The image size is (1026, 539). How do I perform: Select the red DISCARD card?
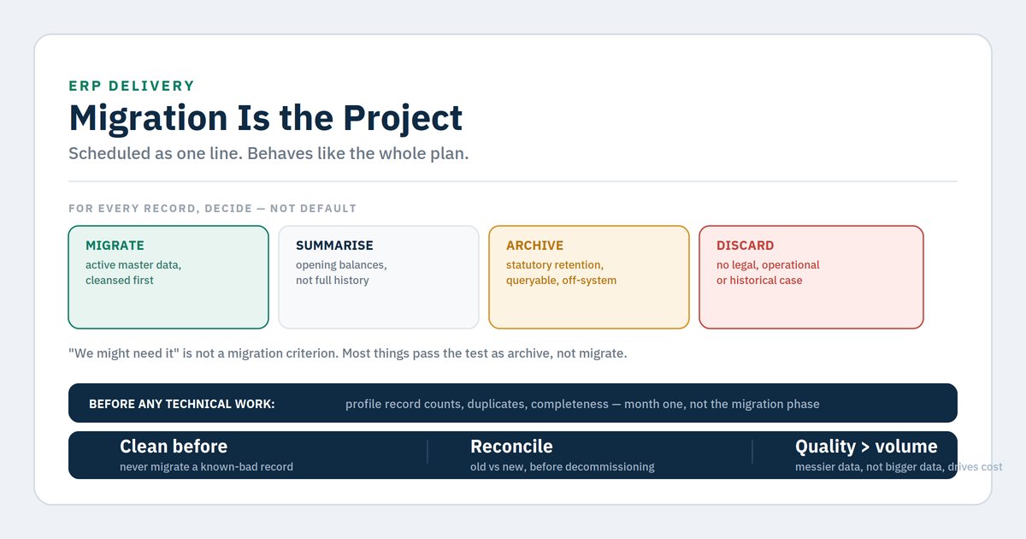pos(811,277)
